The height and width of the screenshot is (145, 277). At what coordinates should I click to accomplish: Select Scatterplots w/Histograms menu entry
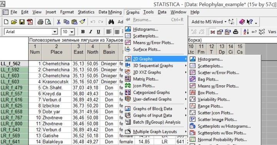click(224, 126)
